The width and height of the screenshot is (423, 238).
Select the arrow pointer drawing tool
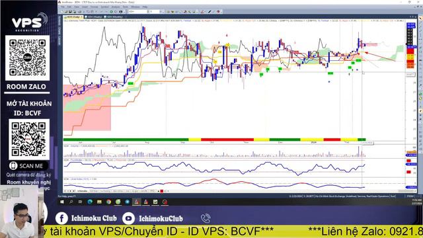click(420, 19)
